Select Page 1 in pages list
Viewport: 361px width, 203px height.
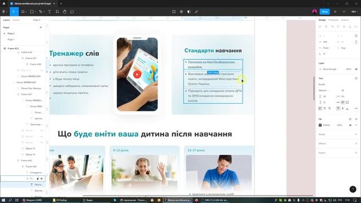[11, 39]
